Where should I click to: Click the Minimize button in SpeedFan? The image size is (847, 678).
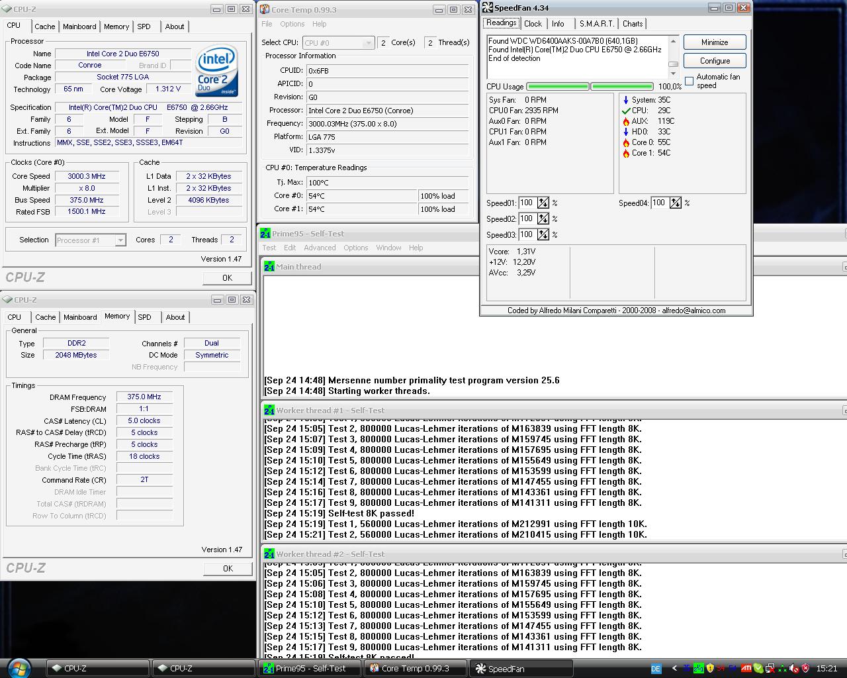pos(715,42)
